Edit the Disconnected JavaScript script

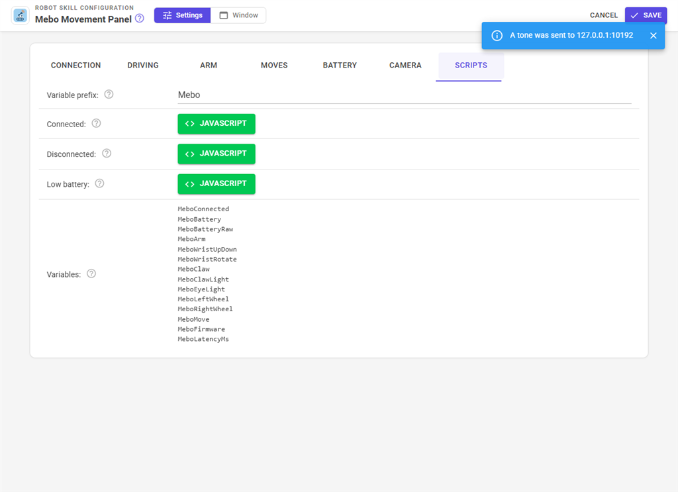217,154
